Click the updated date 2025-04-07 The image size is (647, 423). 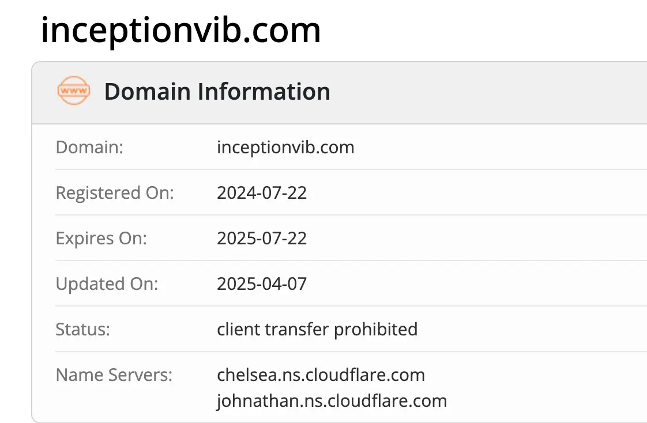pos(262,284)
